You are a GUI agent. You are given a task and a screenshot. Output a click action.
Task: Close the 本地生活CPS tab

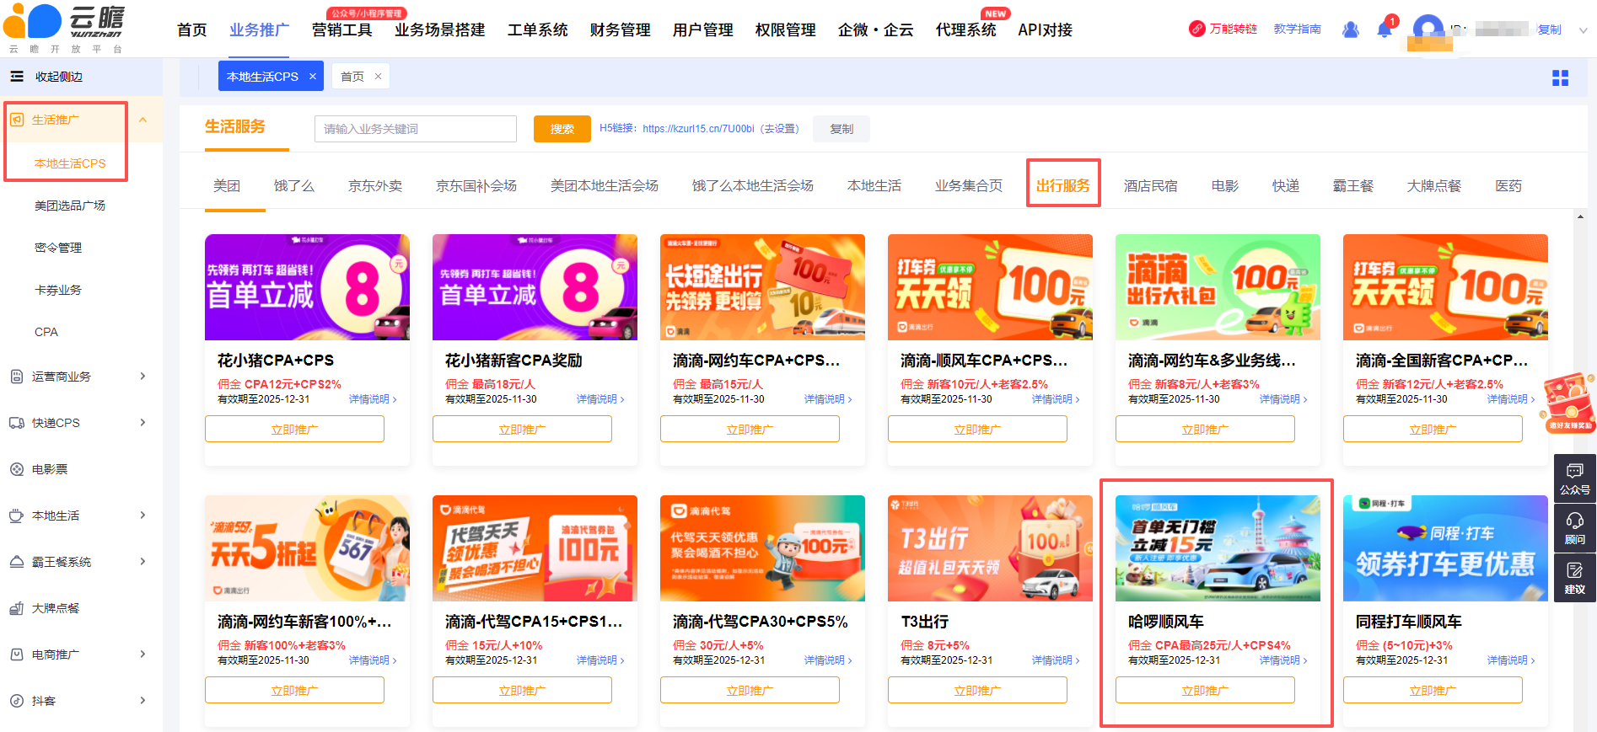(x=313, y=77)
